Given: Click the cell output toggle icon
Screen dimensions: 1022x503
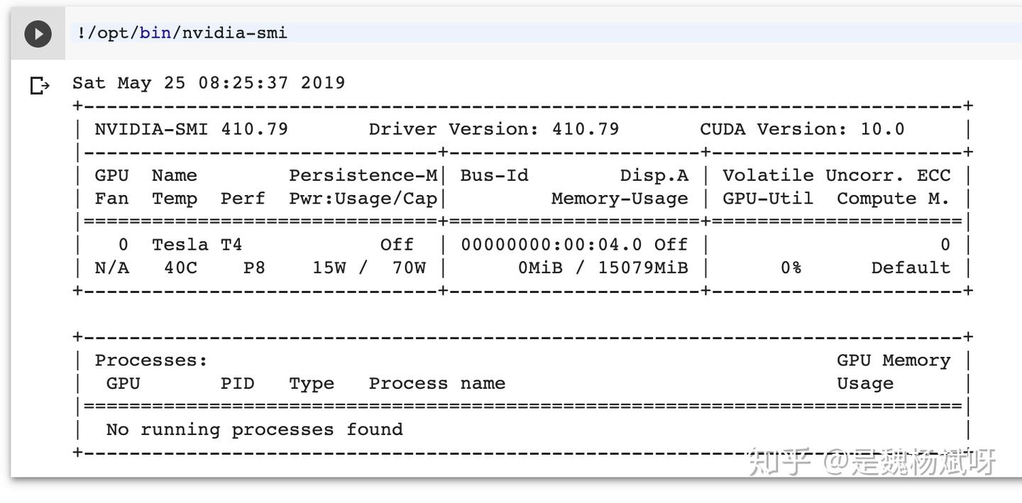Looking at the screenshot, I should (40, 86).
